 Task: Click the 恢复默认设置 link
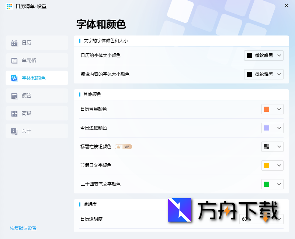point(23,228)
